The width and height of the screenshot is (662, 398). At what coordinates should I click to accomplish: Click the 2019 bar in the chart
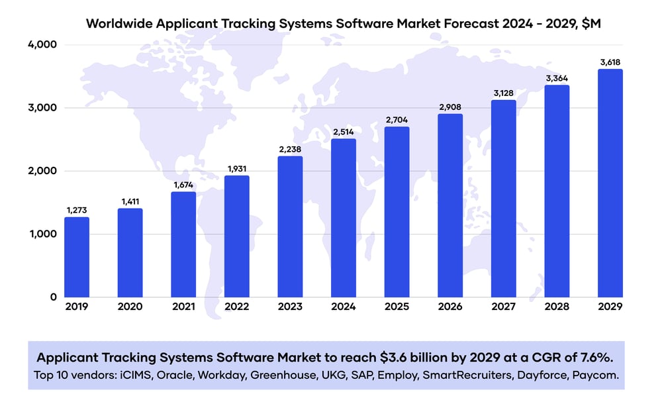pos(77,257)
